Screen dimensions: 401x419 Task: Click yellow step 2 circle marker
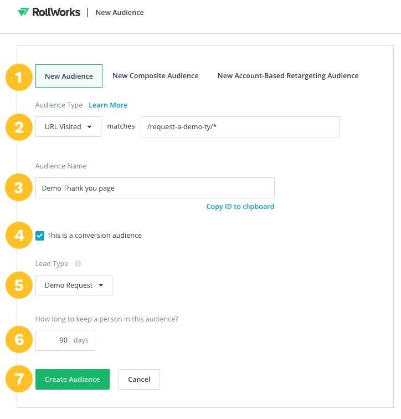point(19,127)
